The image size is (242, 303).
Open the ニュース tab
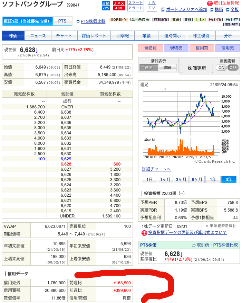pos(38,36)
